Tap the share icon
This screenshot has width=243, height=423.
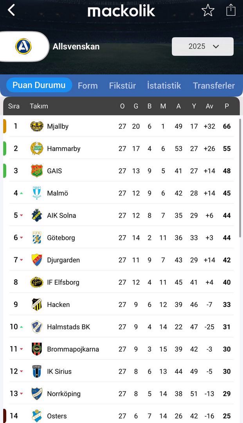click(x=231, y=10)
